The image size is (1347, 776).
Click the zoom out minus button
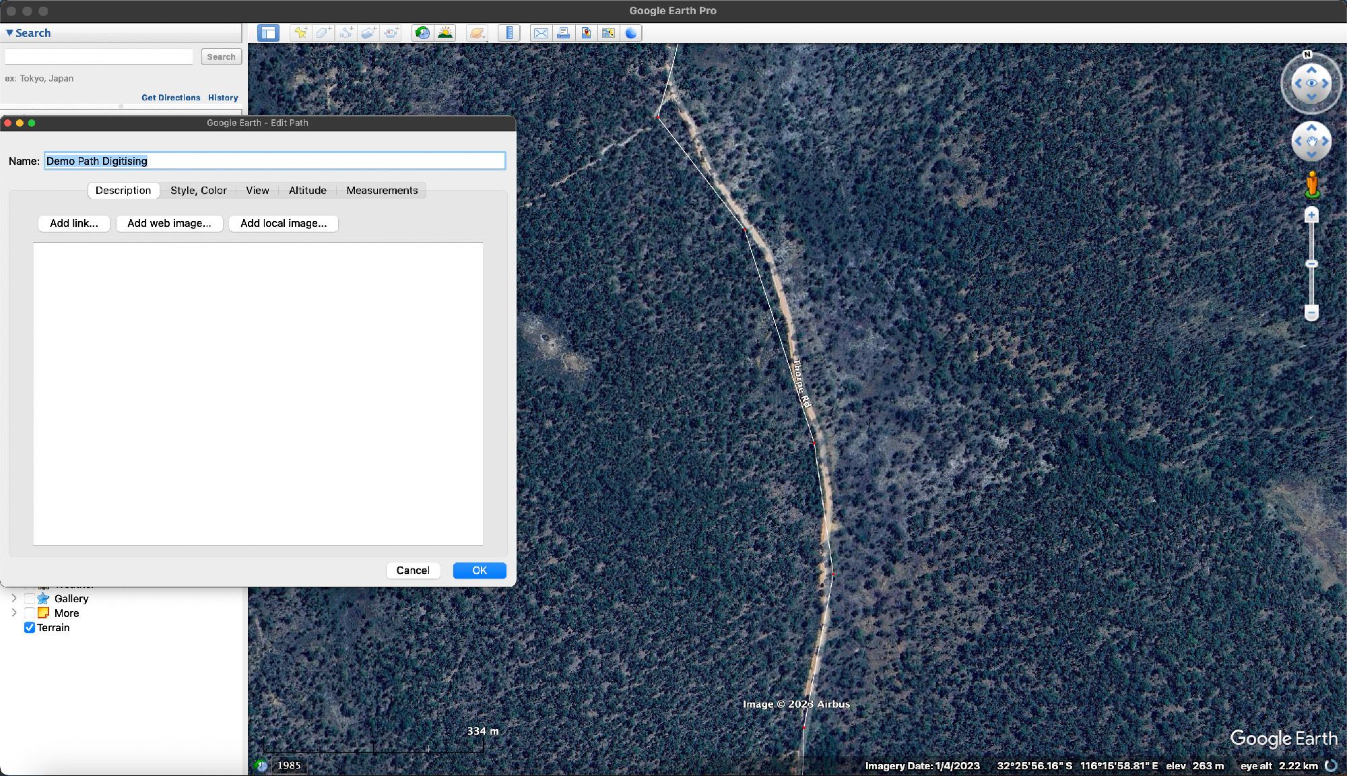[x=1311, y=313]
